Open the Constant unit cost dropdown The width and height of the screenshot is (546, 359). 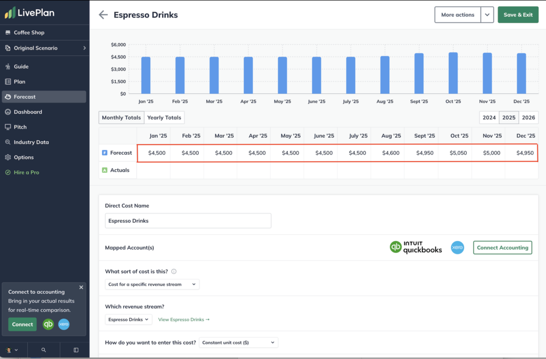coord(238,342)
